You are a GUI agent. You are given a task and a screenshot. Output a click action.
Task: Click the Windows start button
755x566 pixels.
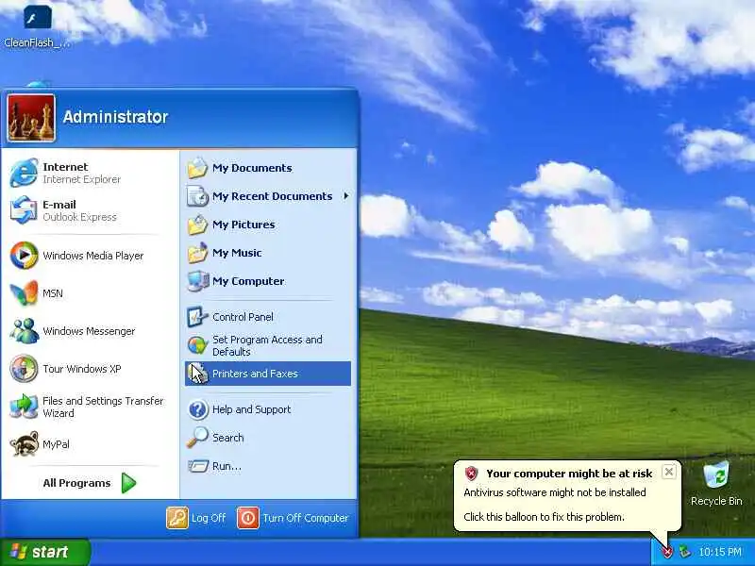[45, 552]
